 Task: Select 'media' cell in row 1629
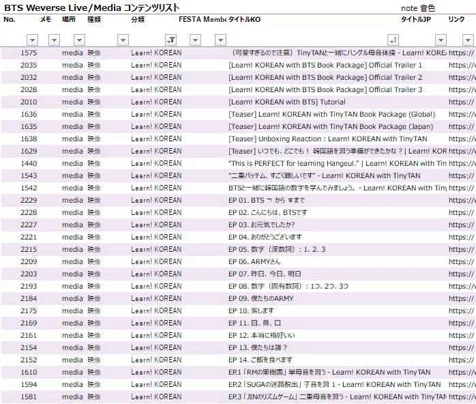tap(72, 151)
